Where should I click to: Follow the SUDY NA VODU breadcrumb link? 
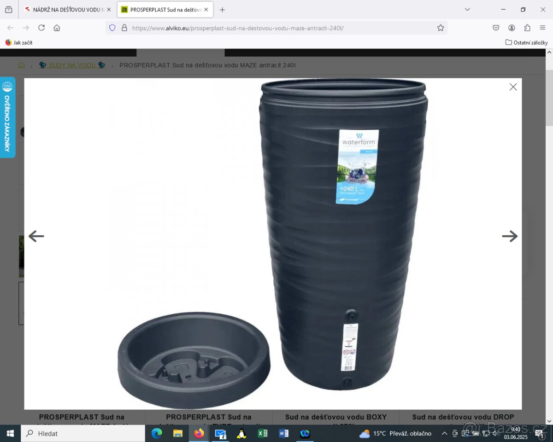point(72,65)
